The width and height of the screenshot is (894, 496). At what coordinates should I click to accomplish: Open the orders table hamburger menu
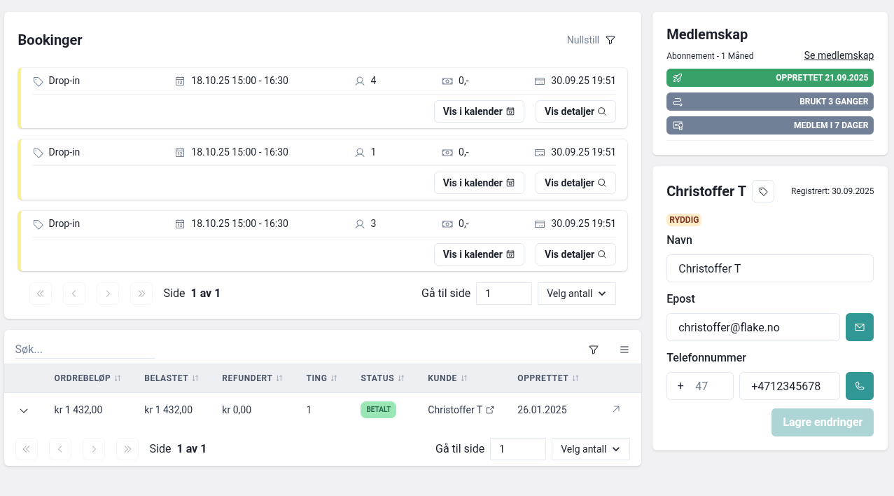click(624, 350)
